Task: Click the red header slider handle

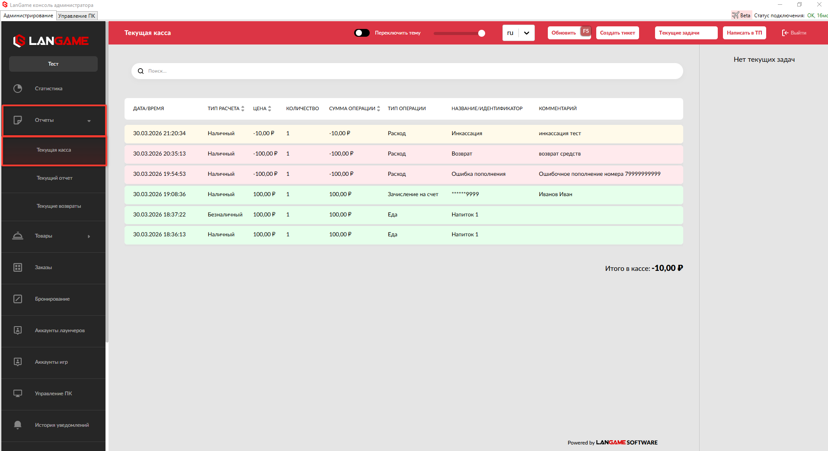Action: click(x=482, y=33)
